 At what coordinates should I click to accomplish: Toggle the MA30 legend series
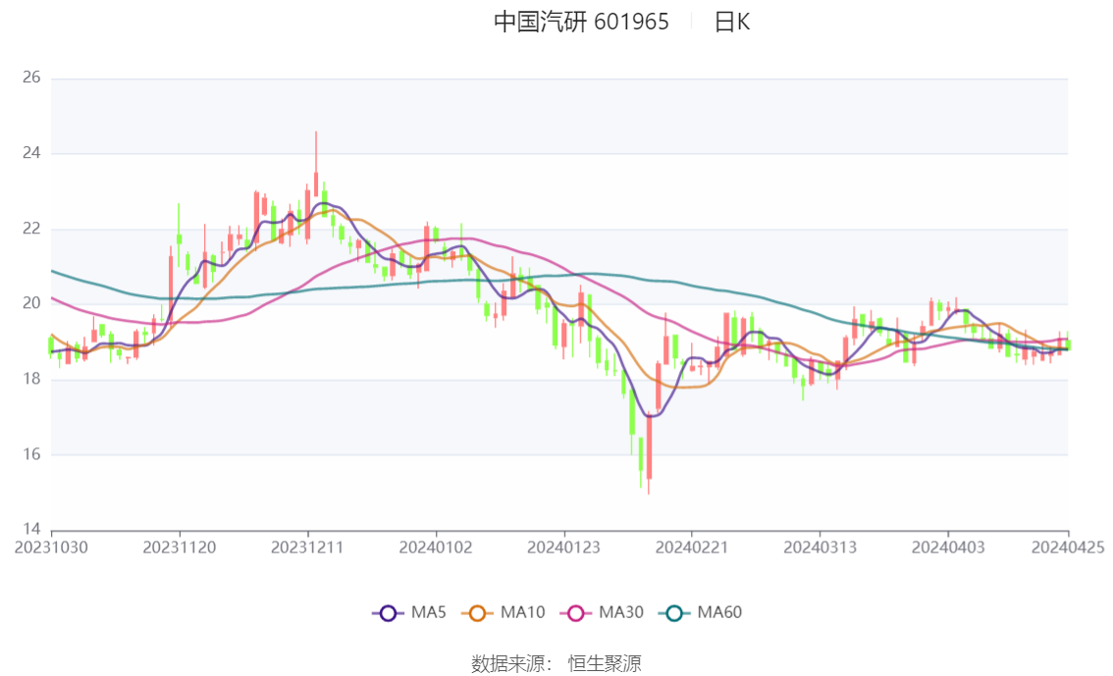click(x=602, y=613)
